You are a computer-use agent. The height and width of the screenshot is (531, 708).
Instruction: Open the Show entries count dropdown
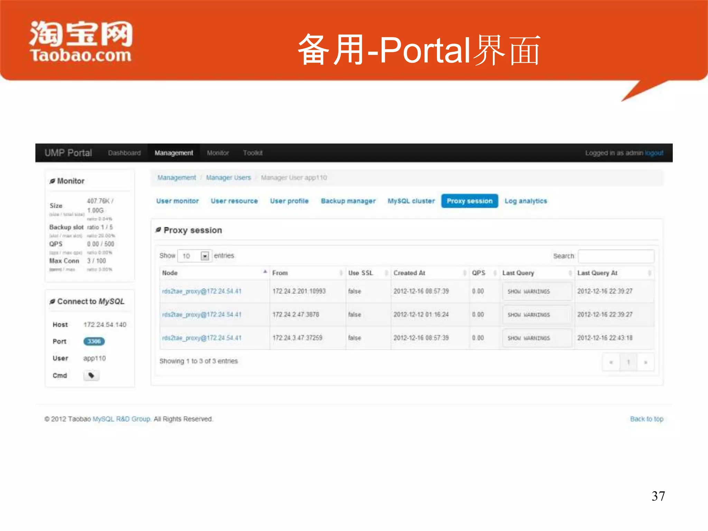tap(205, 256)
